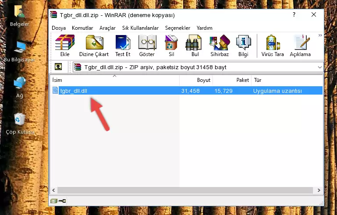Select the tgbr_dll.dll file row
The width and height of the screenshot is (337, 215).
coord(187,91)
